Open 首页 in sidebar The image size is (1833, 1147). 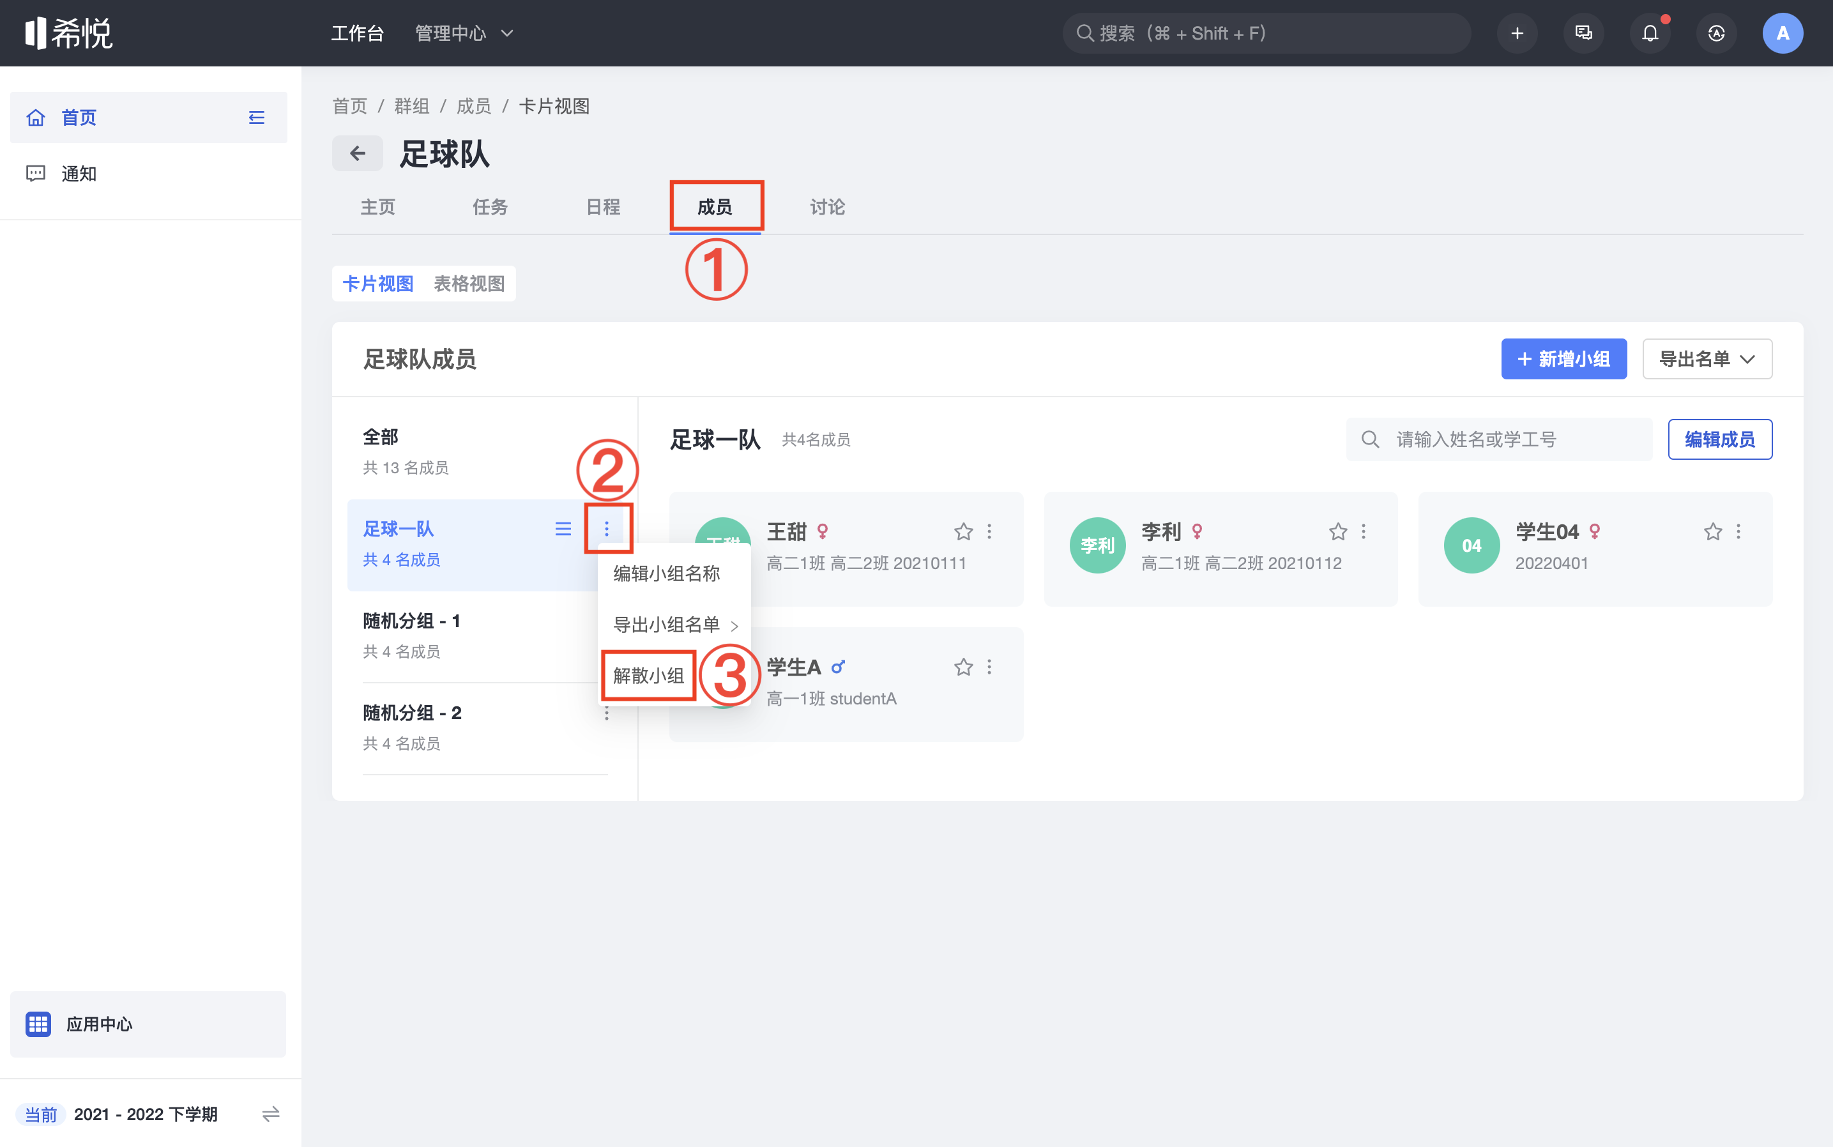point(149,118)
